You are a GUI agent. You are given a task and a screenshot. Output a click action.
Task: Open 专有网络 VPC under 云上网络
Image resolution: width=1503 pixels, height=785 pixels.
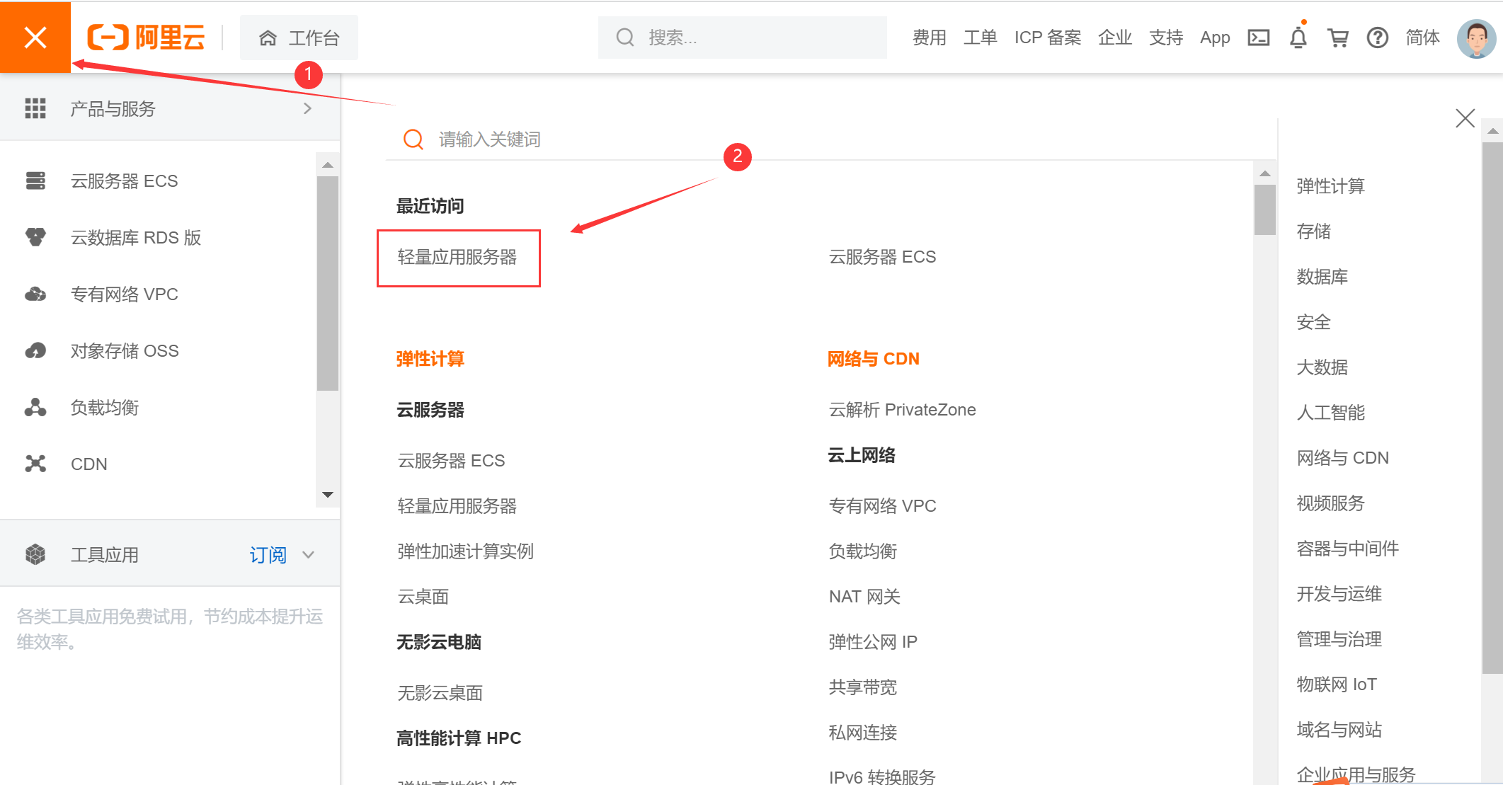[882, 506]
